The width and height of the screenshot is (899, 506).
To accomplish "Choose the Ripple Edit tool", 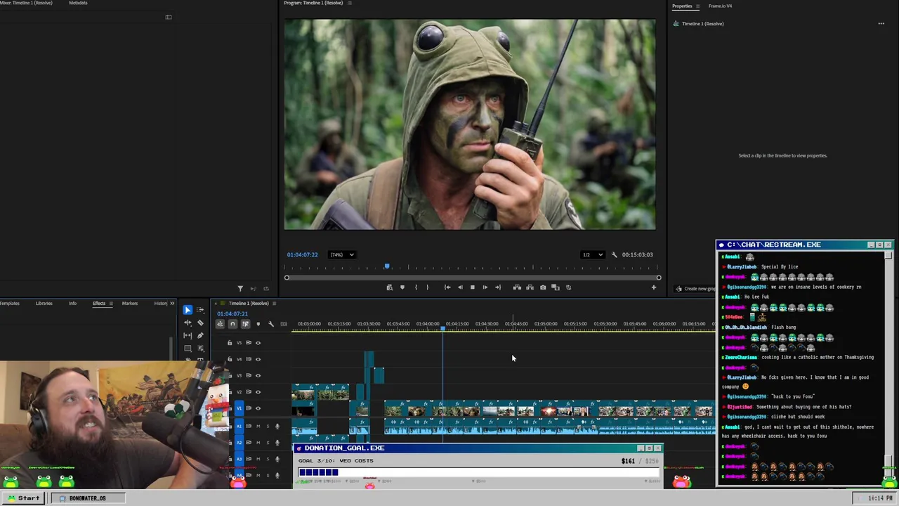I will tap(188, 323).
